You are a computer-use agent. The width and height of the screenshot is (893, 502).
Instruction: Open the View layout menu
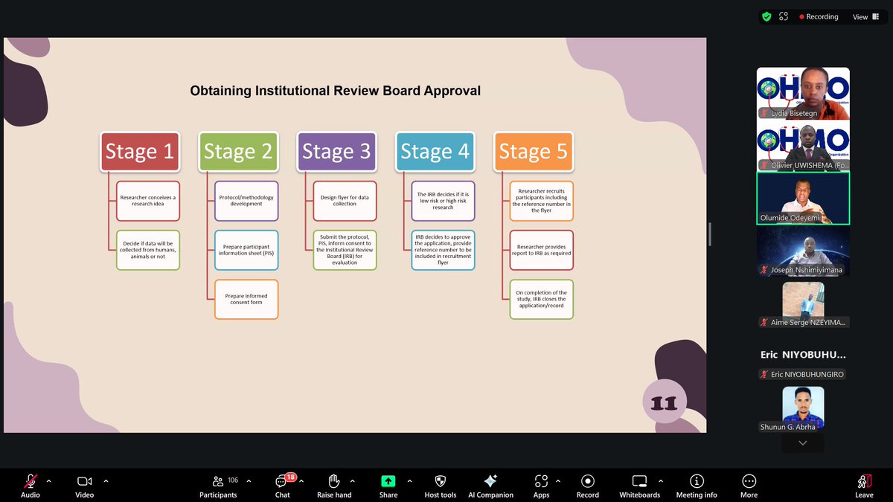click(x=865, y=16)
